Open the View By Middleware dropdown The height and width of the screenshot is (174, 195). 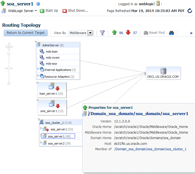pyautogui.click(x=90, y=33)
